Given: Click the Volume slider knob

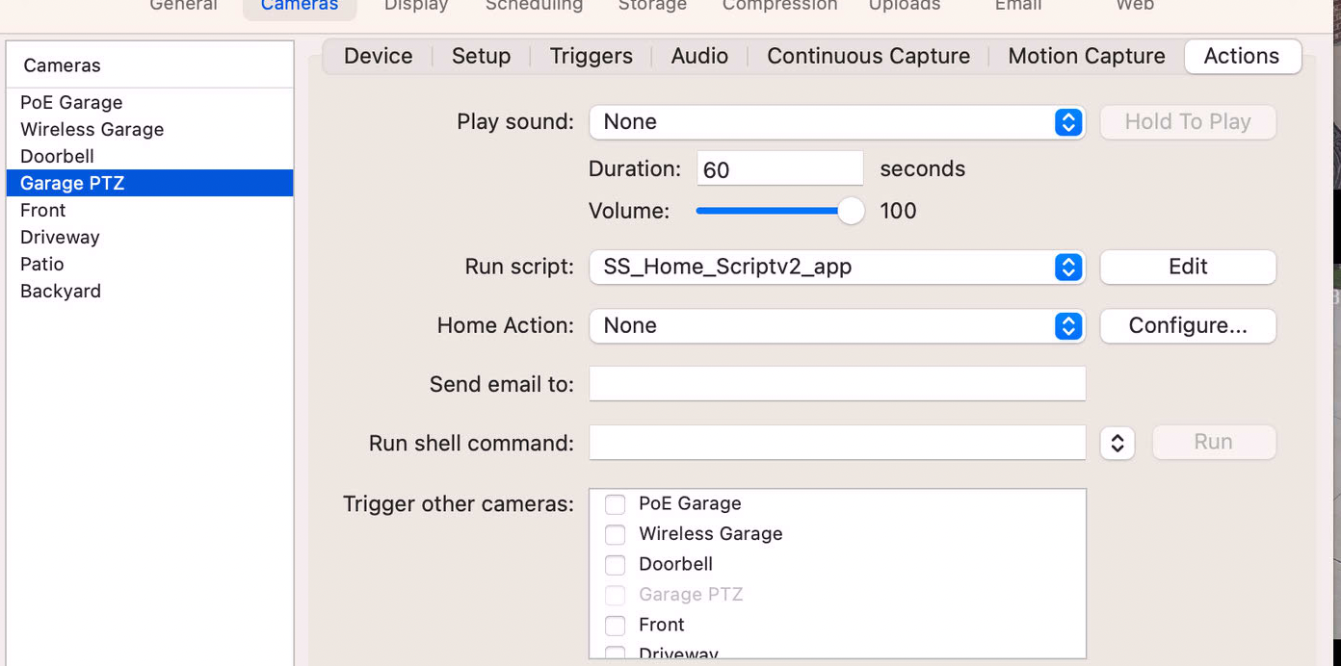Looking at the screenshot, I should pyautogui.click(x=851, y=211).
